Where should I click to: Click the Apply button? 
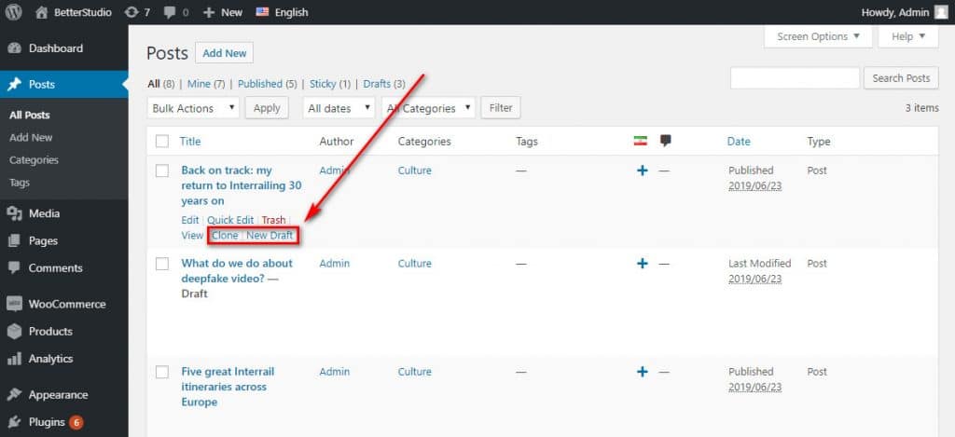point(267,108)
